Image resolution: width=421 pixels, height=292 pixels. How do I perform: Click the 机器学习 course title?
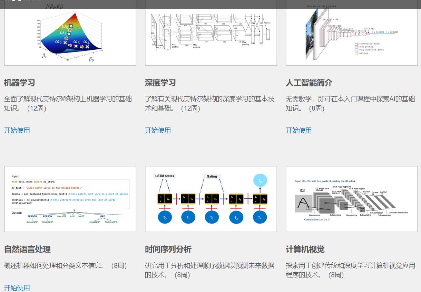[x=19, y=83]
